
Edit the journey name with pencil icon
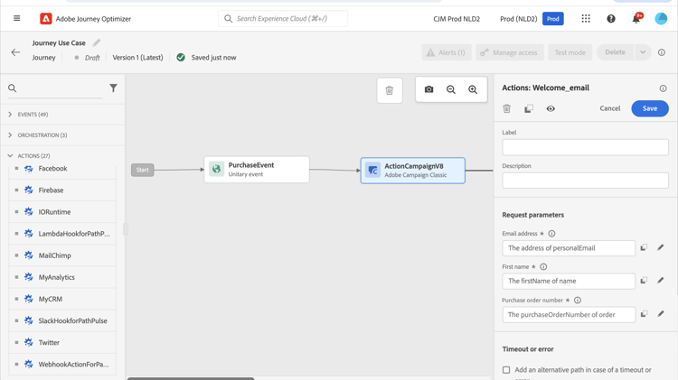coord(97,42)
